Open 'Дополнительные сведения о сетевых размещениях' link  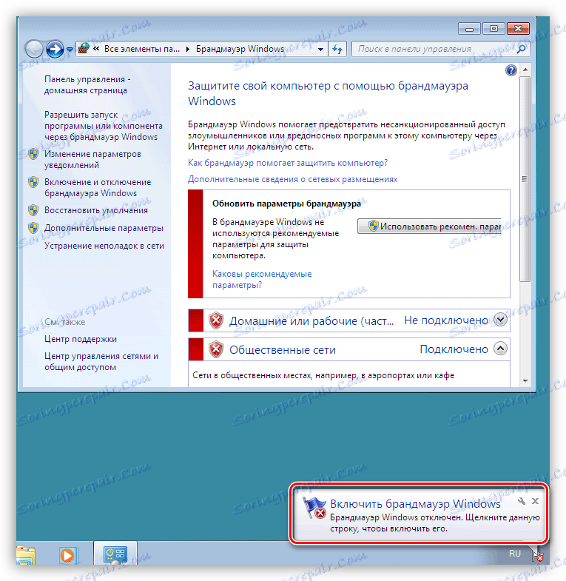tap(293, 179)
